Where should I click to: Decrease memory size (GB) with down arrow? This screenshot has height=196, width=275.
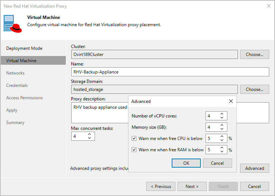[222, 129]
